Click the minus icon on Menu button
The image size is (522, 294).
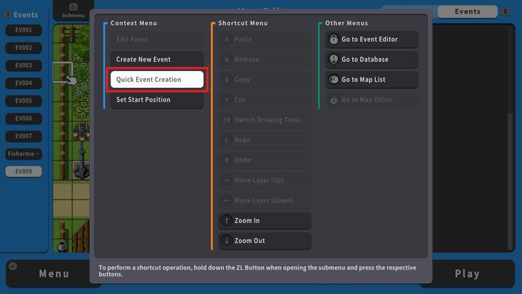click(13, 266)
